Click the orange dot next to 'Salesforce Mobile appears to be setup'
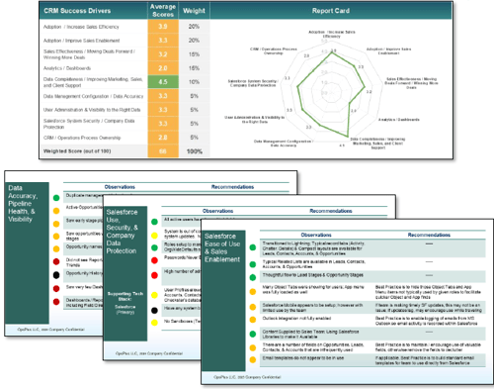This screenshot has height=389, width=494. coord(253,307)
